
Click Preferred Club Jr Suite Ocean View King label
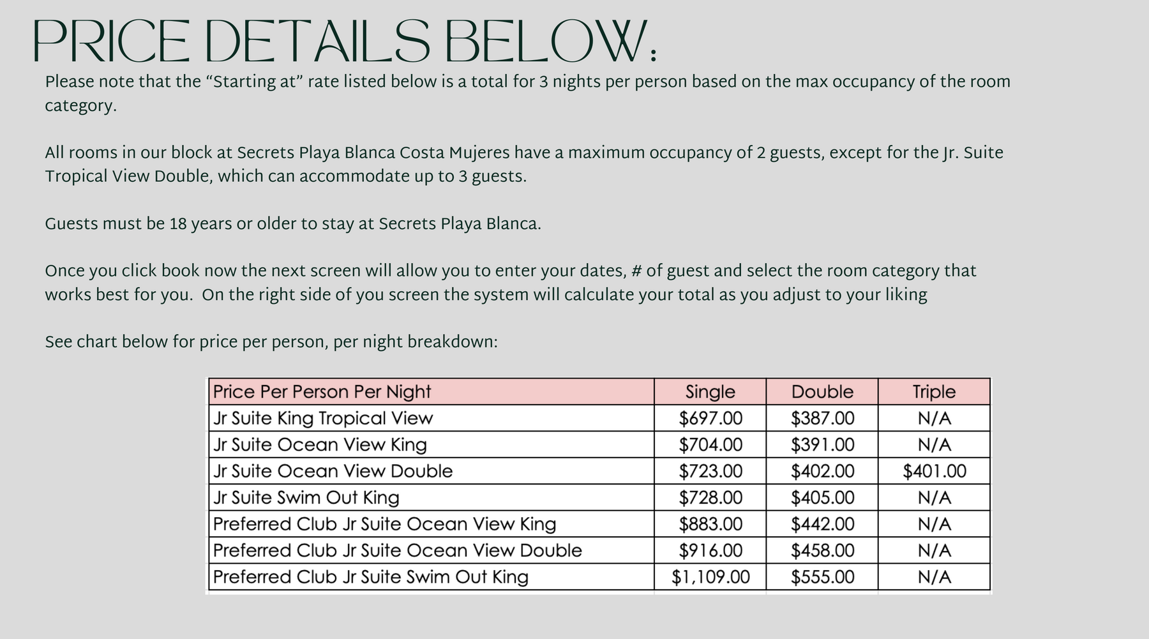(384, 524)
